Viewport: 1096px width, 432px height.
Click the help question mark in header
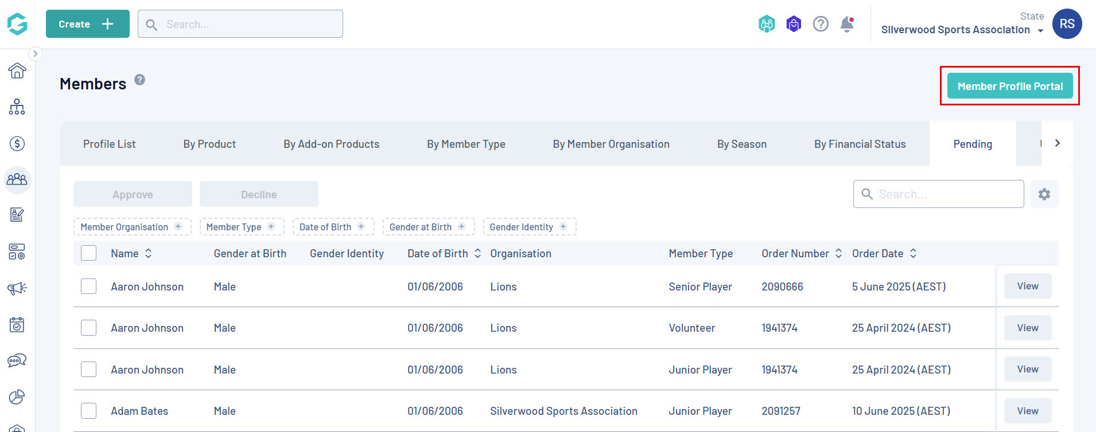pyautogui.click(x=821, y=24)
